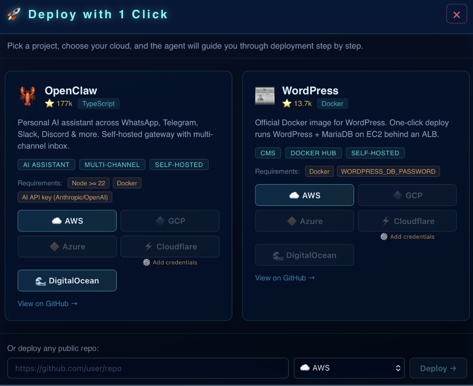Toggle Azure selection on the OpenClaw card

[67, 247]
